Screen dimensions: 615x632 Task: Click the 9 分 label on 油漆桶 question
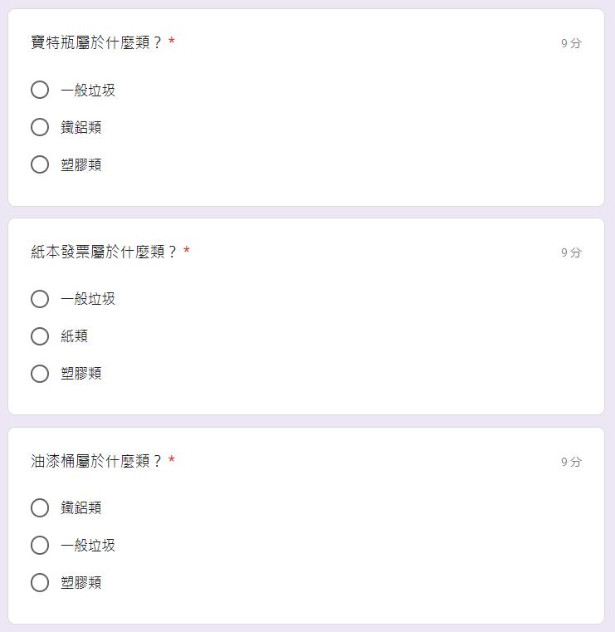click(x=571, y=462)
